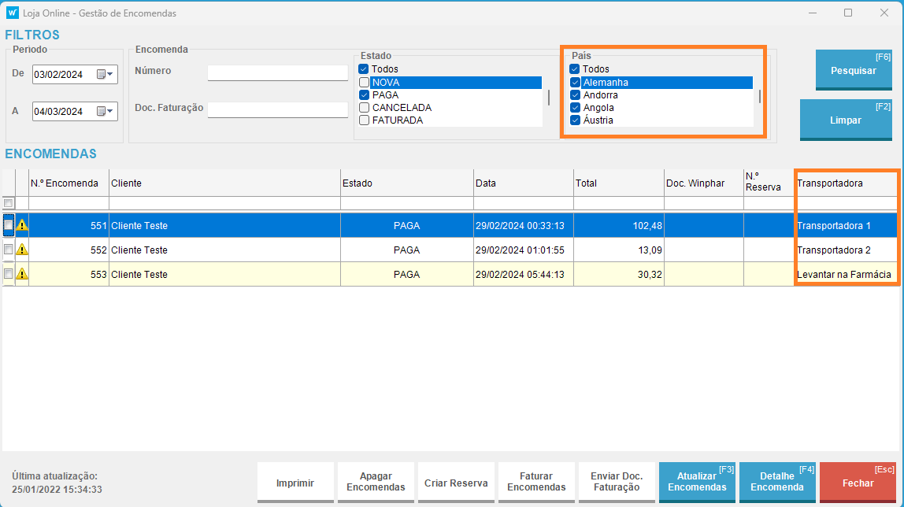Click the Número input field
Viewport: 904px width, 507px height.
(x=277, y=72)
